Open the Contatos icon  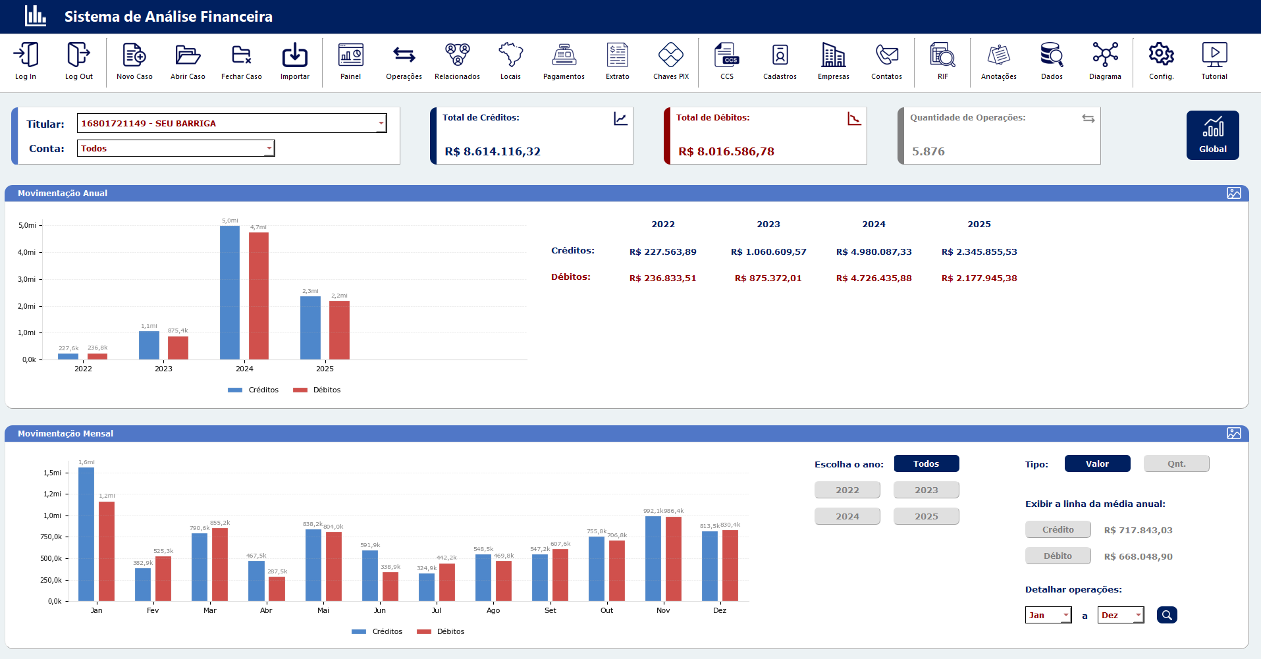pos(887,55)
